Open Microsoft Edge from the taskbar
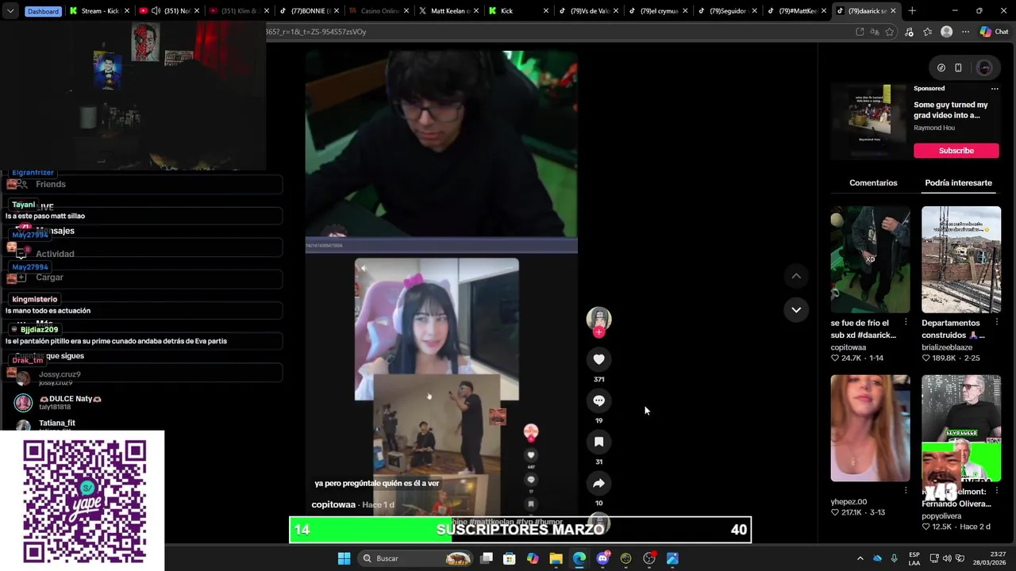The width and height of the screenshot is (1016, 571). 579,558
